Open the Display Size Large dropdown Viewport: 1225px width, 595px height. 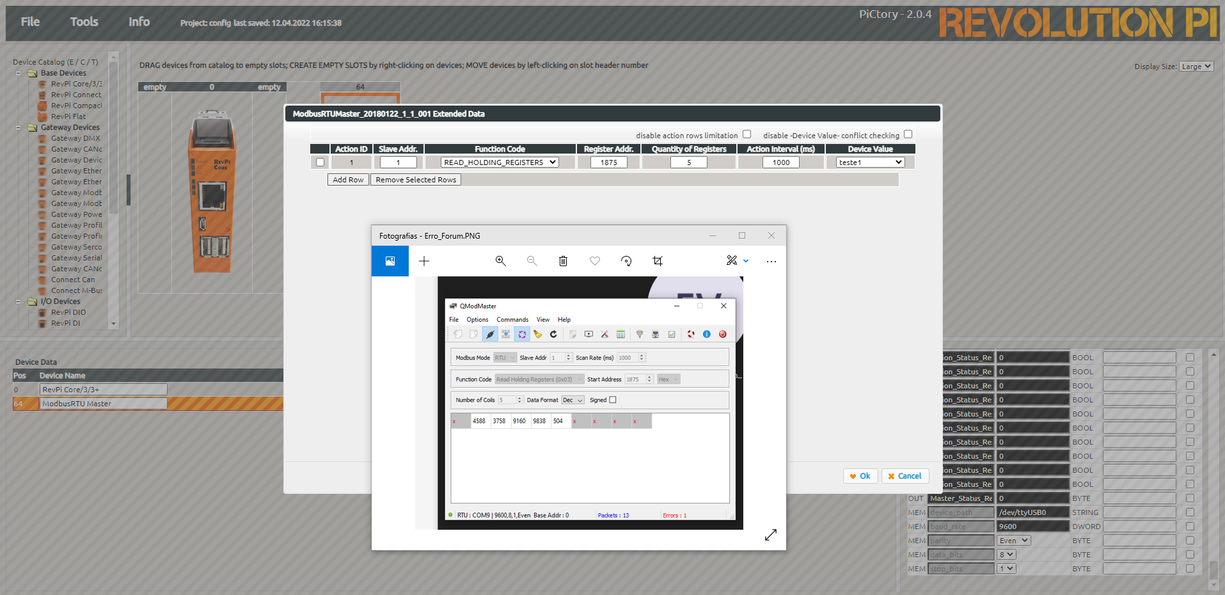(x=1196, y=67)
